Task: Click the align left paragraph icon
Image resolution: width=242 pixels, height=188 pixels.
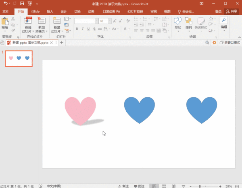Action: pos(136,31)
